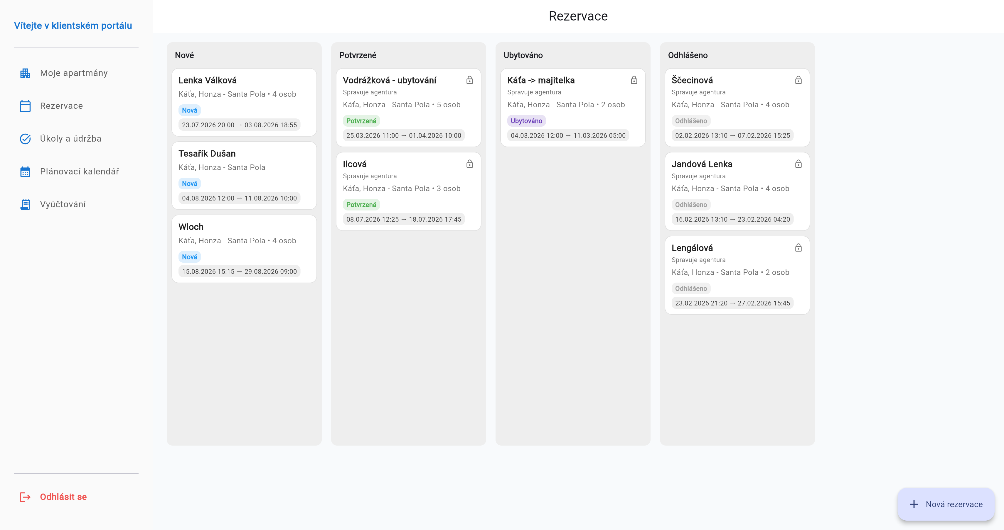Click the red logout arrow icon
The height and width of the screenshot is (530, 1004).
25,497
